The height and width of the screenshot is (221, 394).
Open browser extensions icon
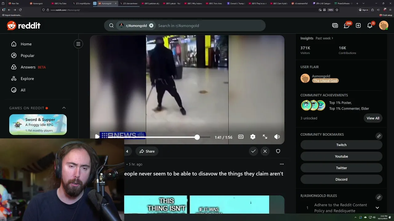coord(372,10)
